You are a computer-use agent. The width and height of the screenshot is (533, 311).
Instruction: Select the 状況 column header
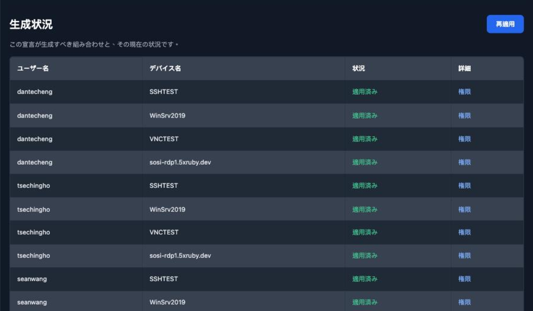[x=359, y=68]
